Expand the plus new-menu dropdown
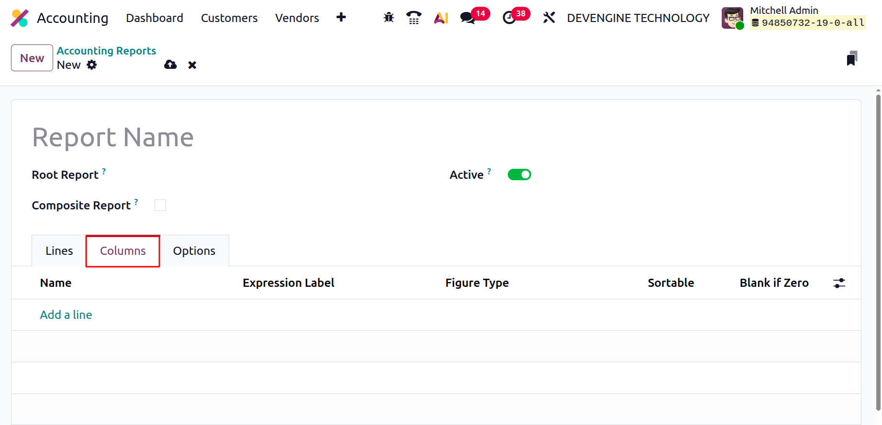This screenshot has height=425, width=882. point(341,18)
